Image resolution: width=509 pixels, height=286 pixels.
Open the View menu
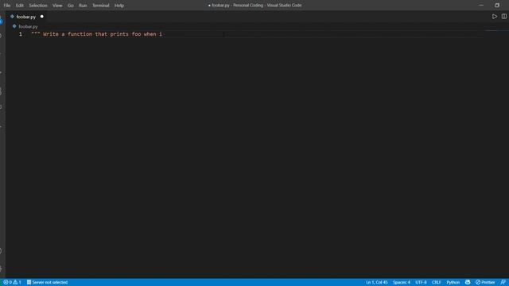57,6
